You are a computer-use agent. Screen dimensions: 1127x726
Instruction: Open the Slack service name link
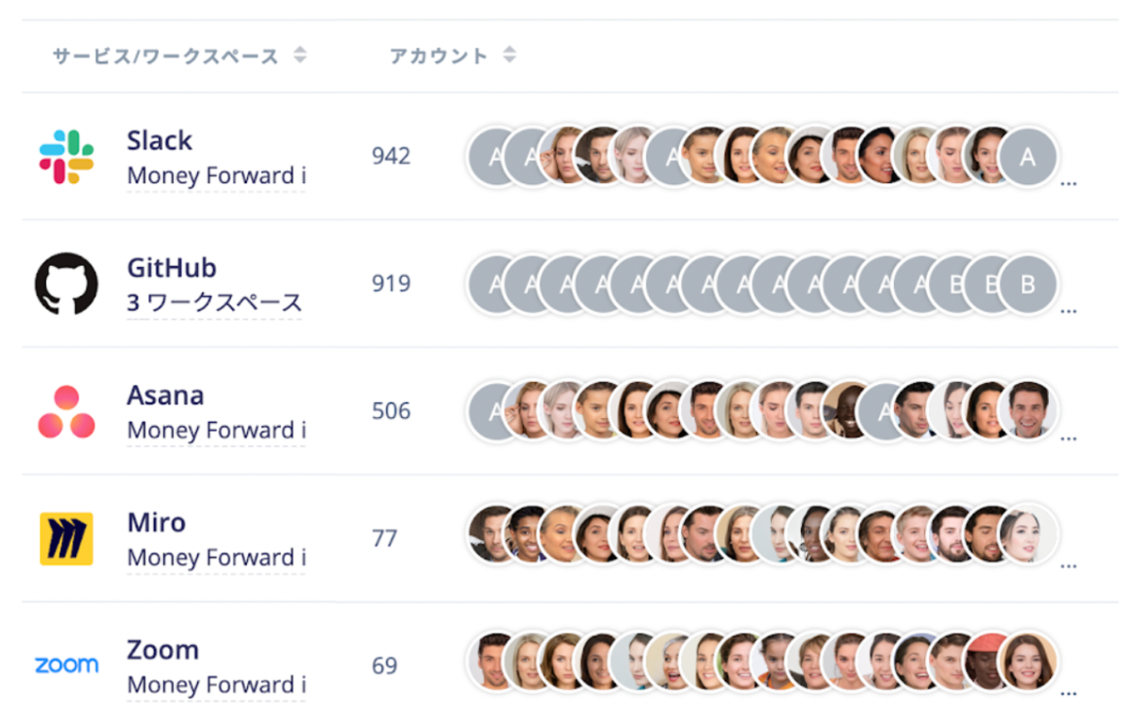[x=160, y=141]
